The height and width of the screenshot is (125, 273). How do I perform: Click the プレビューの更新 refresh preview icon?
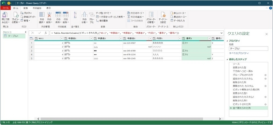tap(16, 15)
